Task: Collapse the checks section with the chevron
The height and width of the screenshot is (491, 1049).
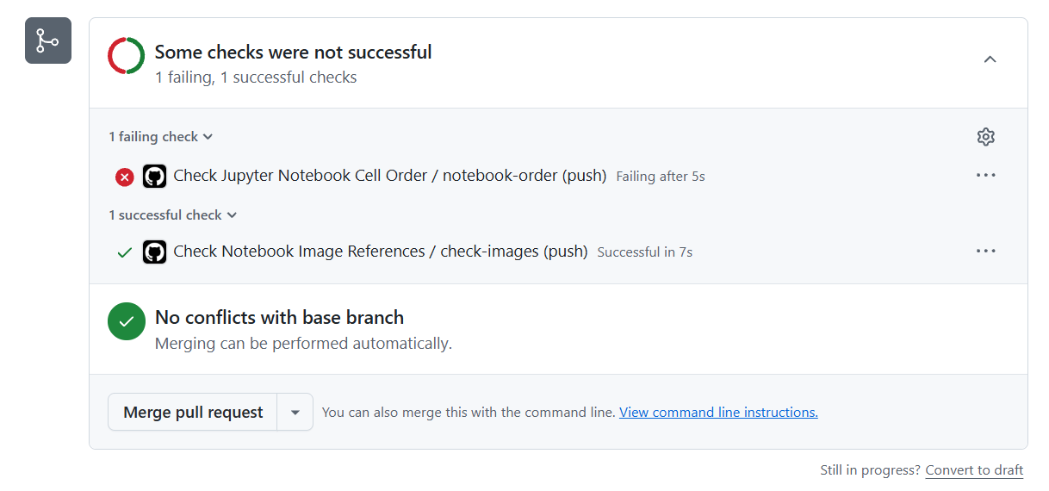Action: (x=990, y=59)
